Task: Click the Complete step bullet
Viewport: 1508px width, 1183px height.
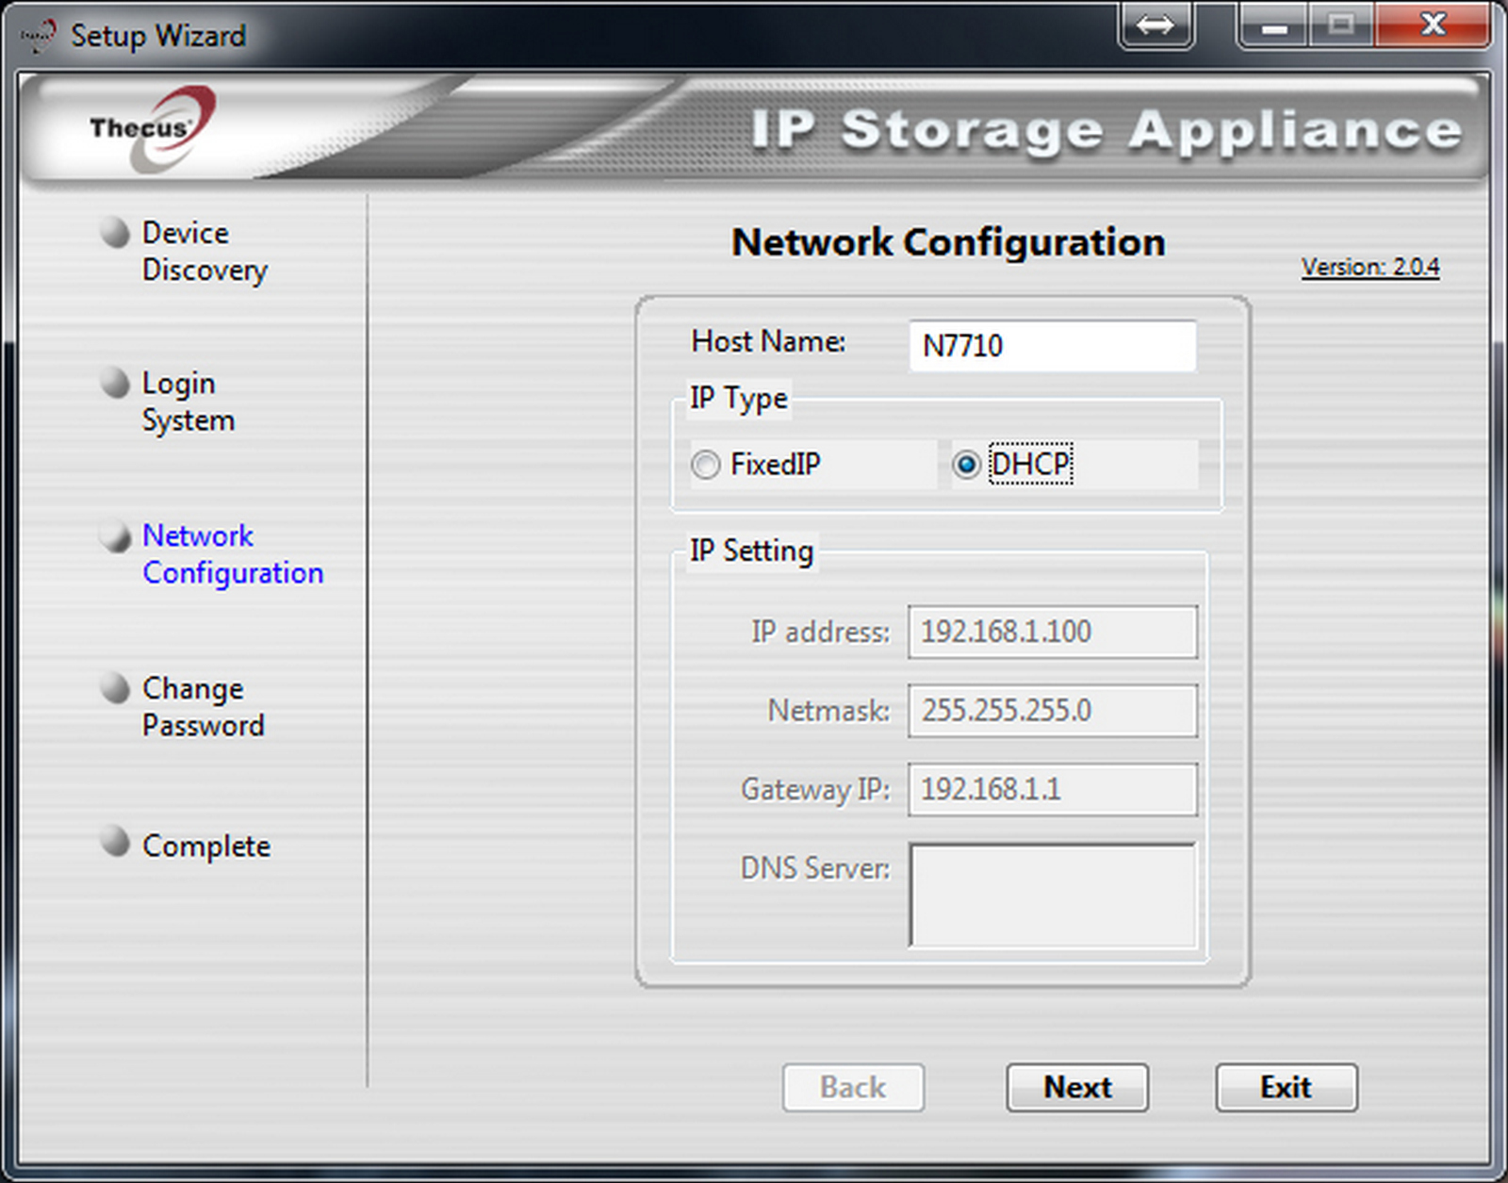Action: tap(115, 841)
